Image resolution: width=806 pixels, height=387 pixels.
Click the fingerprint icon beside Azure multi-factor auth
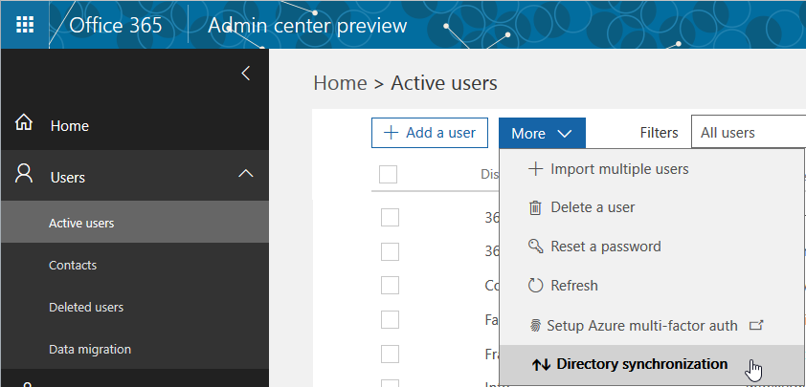[x=535, y=326]
